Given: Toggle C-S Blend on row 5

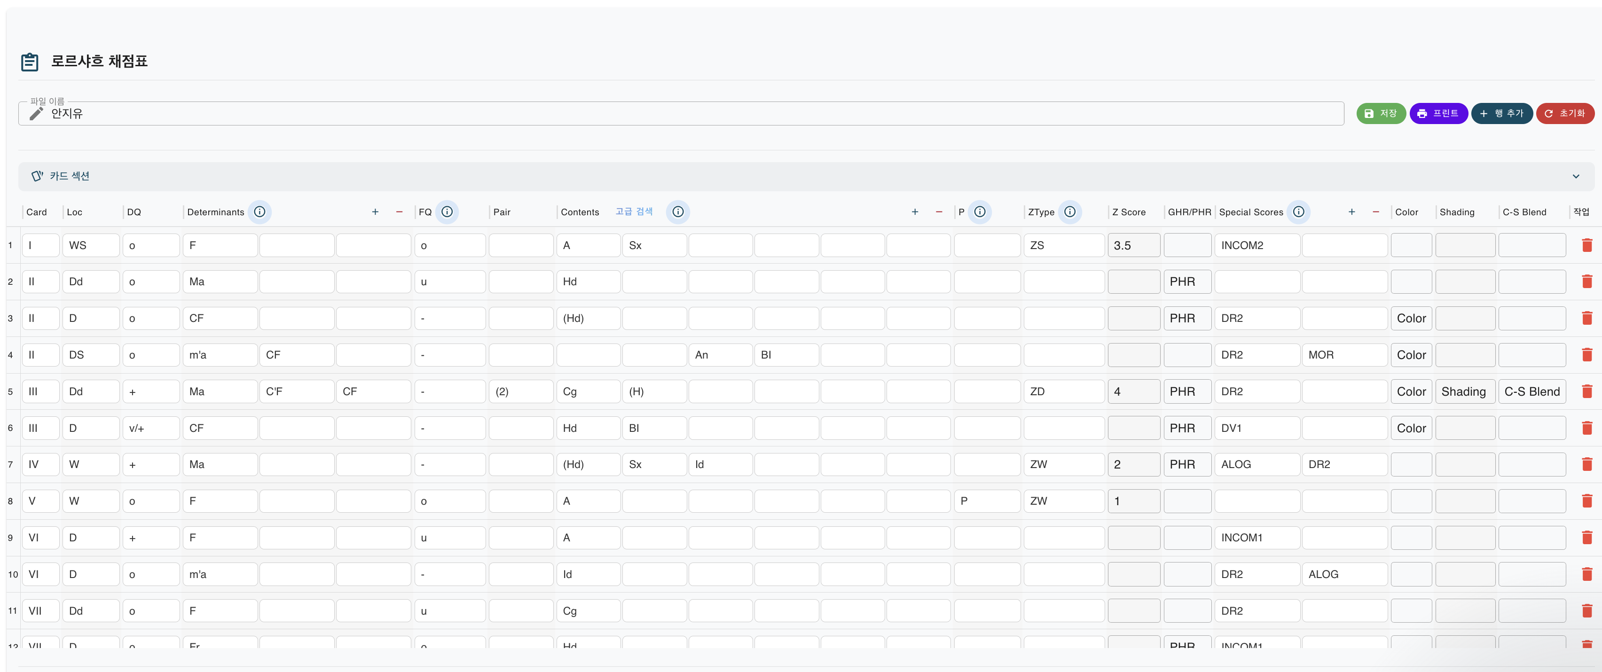Looking at the screenshot, I should (1531, 391).
